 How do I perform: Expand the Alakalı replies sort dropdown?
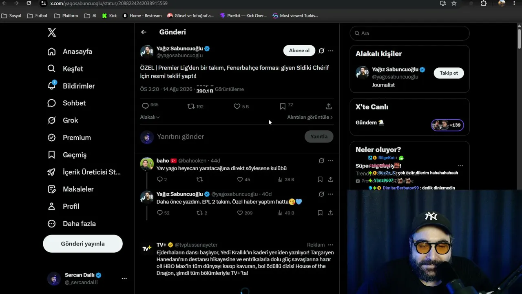150,117
